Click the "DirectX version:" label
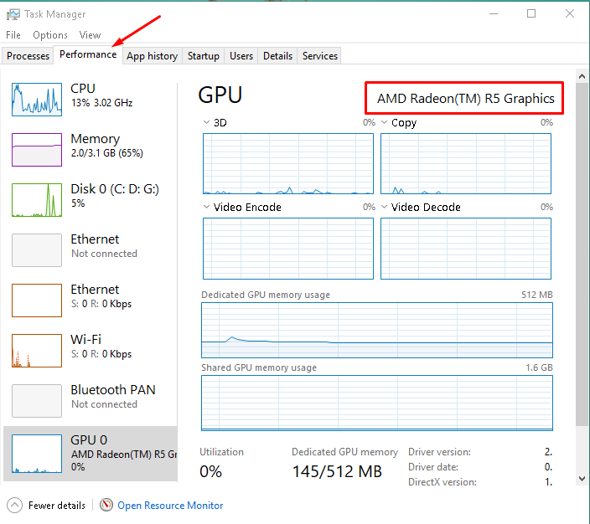The height and width of the screenshot is (524, 590). click(x=442, y=482)
